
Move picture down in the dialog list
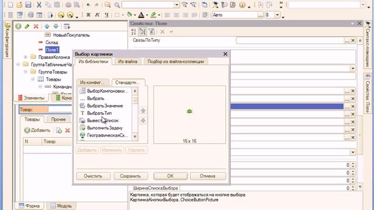tap(143, 120)
